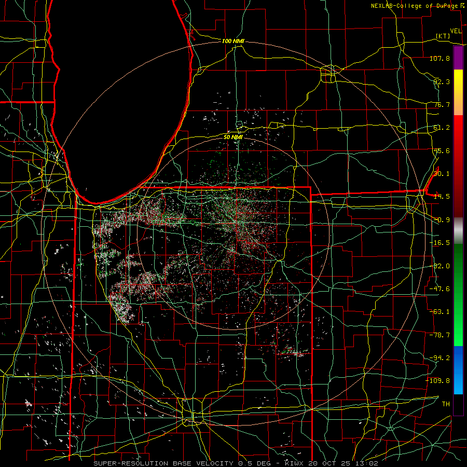The width and height of the screenshot is (467, 467).
Task: Click the 76.7 velocity scale value
Action: pos(442,104)
